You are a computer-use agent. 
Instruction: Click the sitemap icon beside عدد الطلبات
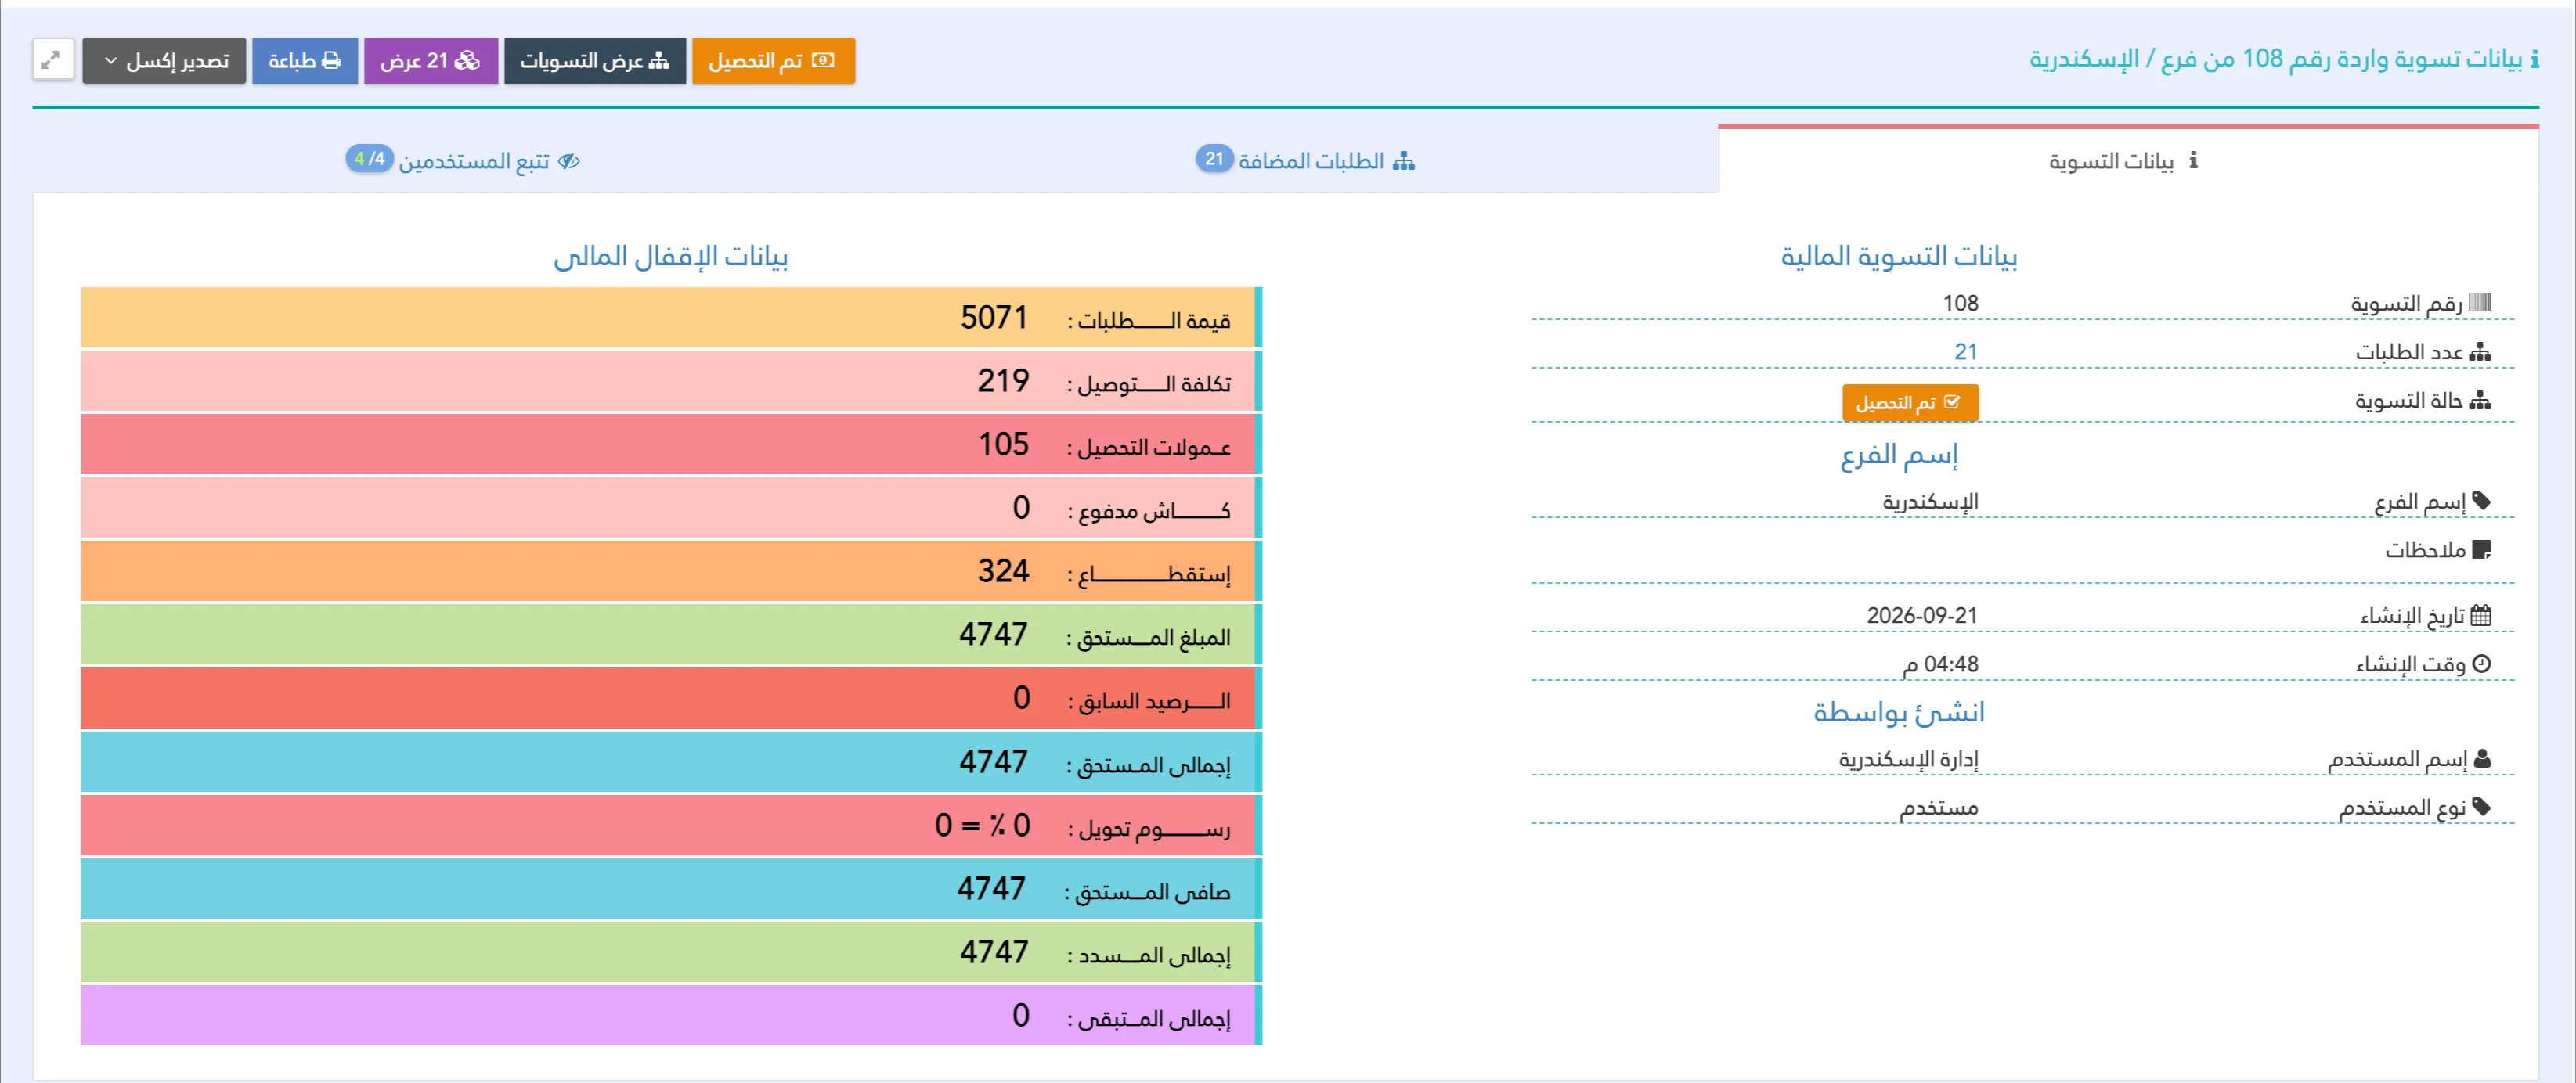tap(2480, 351)
